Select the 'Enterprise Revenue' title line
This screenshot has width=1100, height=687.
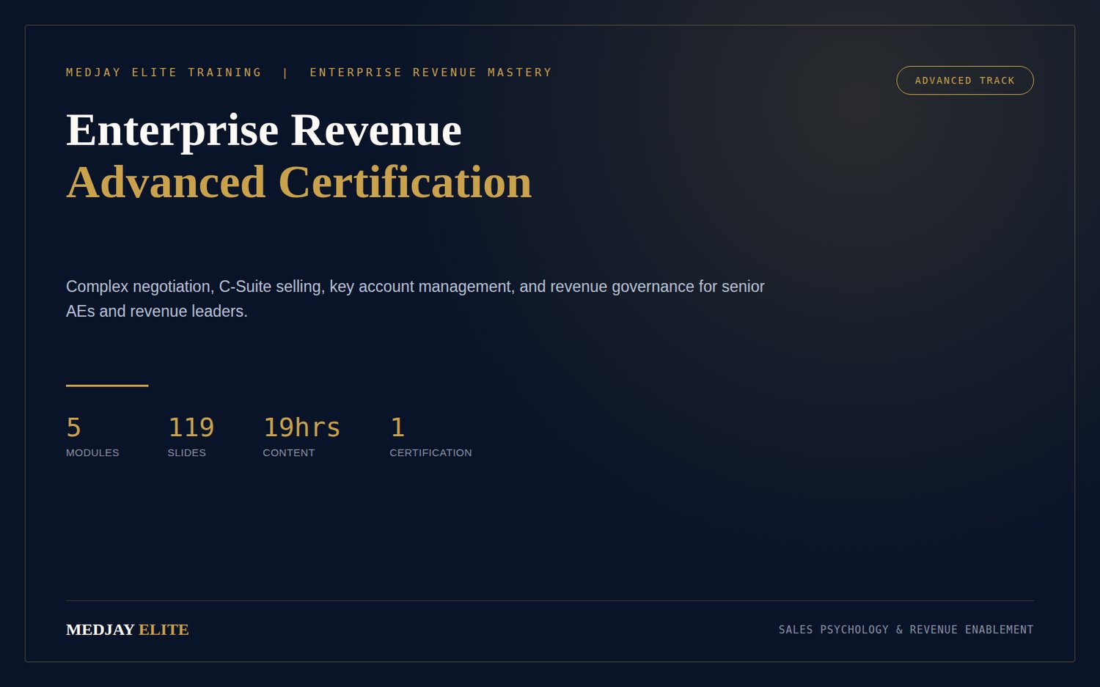pos(264,131)
